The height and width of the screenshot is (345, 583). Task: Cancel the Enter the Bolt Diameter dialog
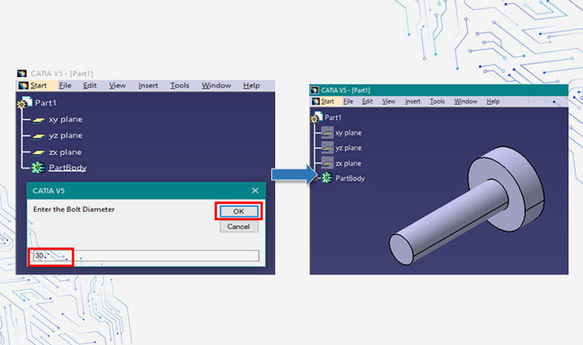tap(239, 226)
